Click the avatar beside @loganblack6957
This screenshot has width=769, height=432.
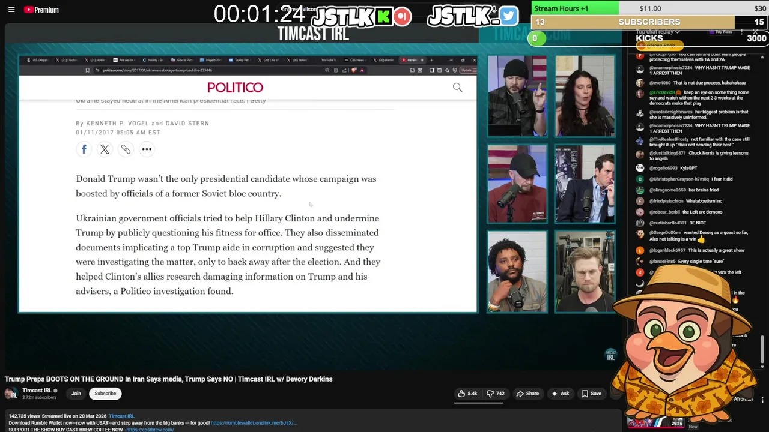point(640,250)
